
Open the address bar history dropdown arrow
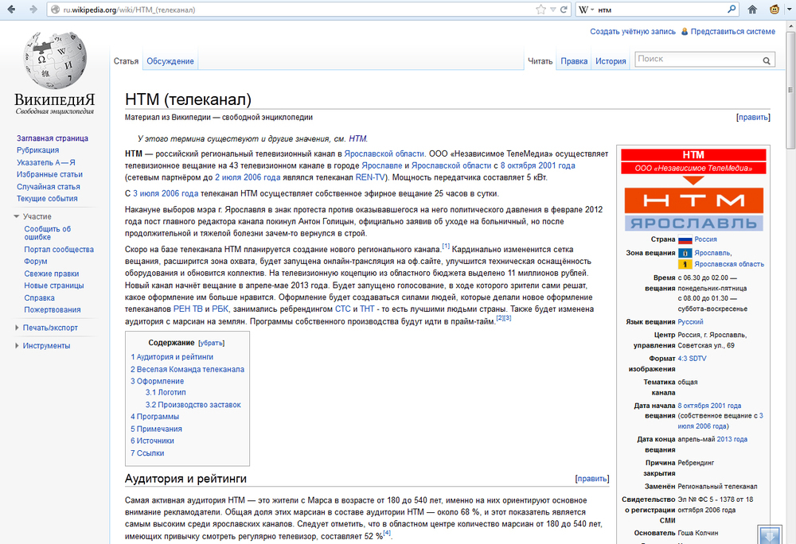point(553,10)
